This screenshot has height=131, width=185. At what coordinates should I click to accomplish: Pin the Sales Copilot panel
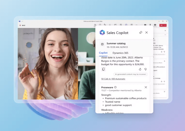(x=141, y=33)
